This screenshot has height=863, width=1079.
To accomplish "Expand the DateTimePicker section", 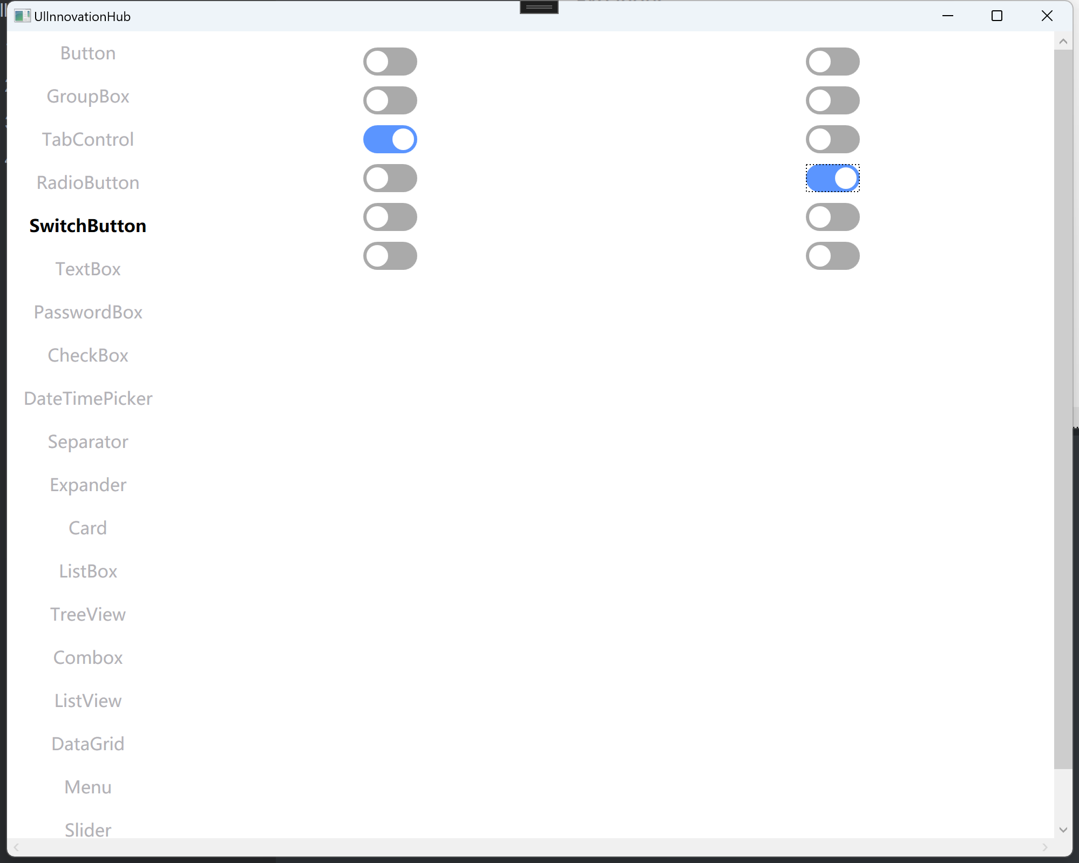I will tap(88, 398).
